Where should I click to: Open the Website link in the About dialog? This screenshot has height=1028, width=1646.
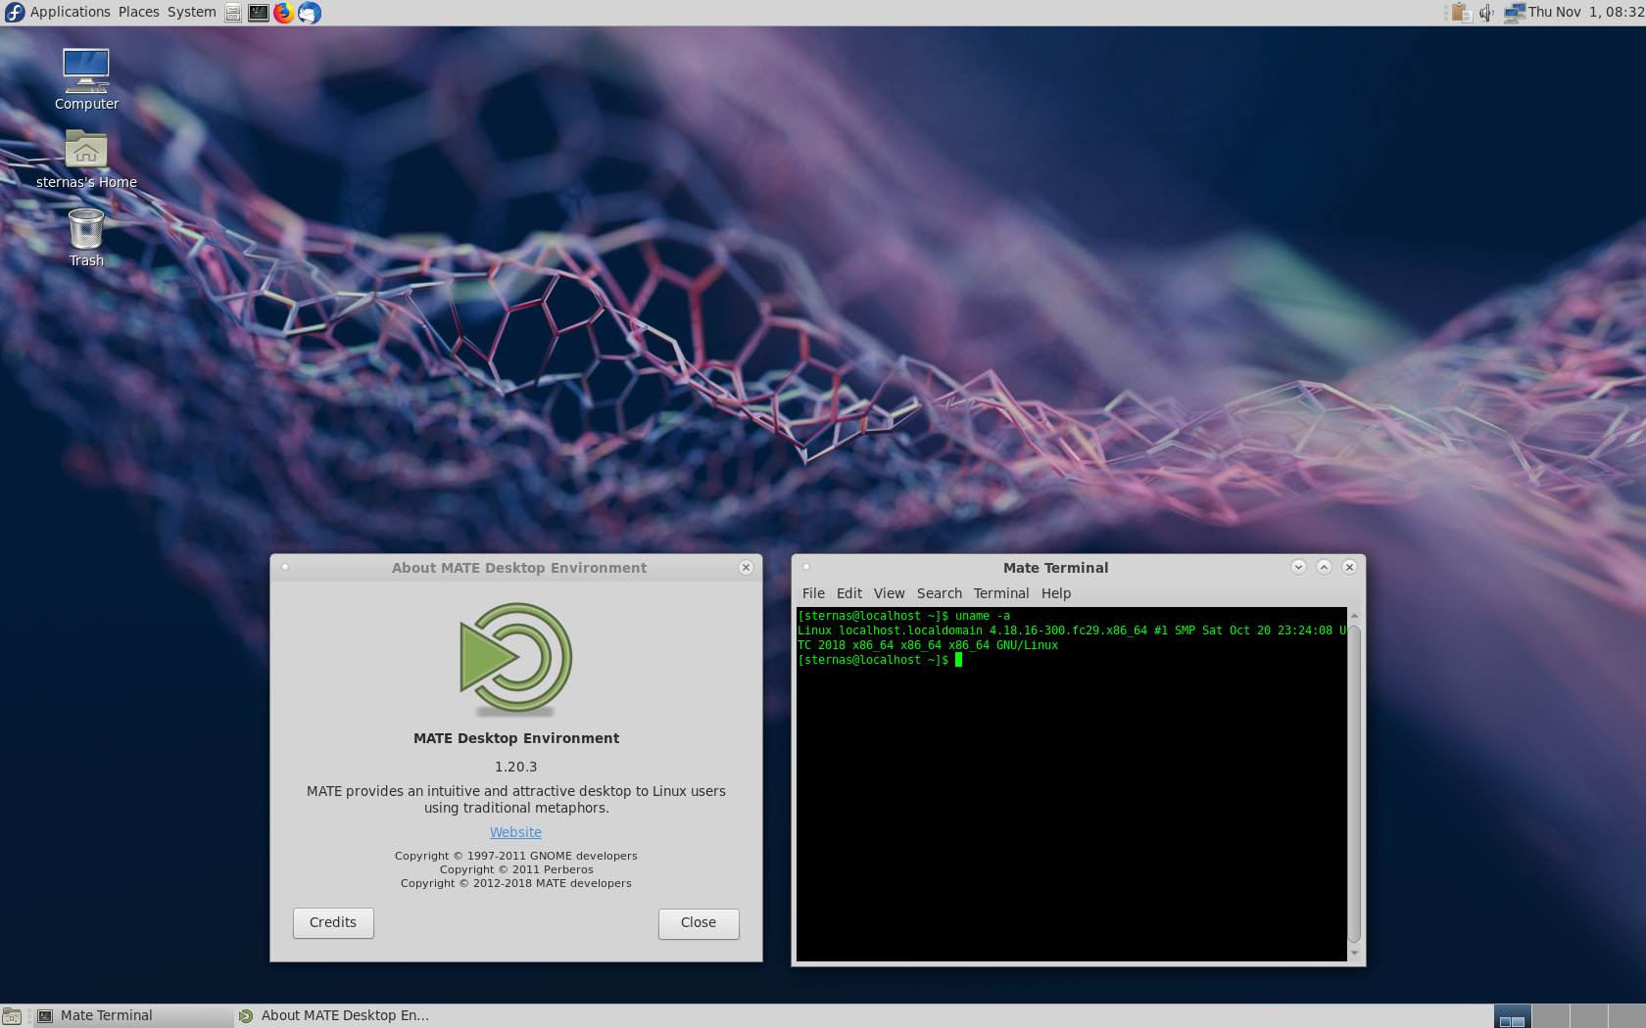click(x=515, y=832)
